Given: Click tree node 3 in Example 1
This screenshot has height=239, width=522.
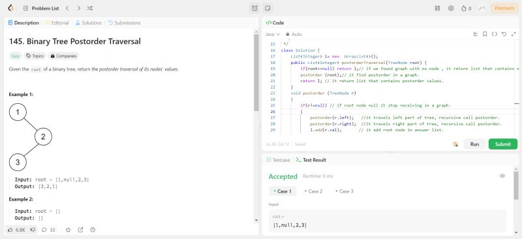Looking at the screenshot, I should (18, 163).
